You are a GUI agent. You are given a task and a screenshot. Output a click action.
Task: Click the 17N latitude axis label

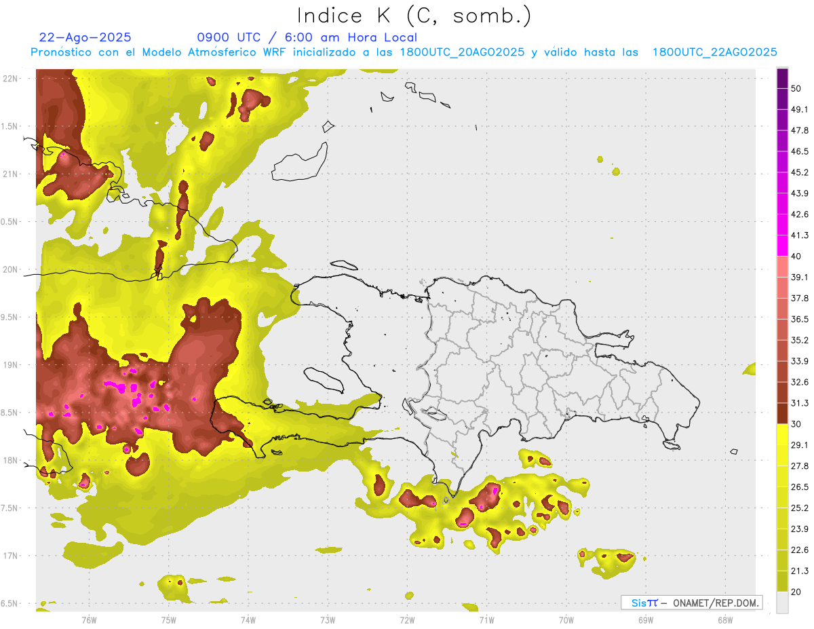[x=11, y=556]
